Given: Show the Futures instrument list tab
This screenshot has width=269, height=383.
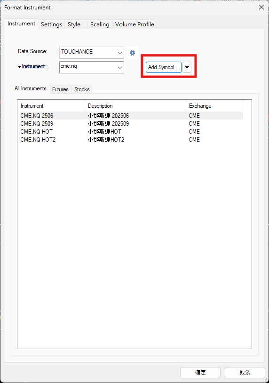Looking at the screenshot, I should pos(60,89).
